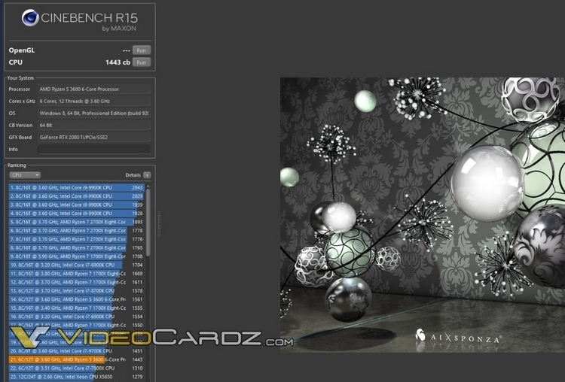Select ranking entry 23 Xeon X5650 scoring 1279

(x=76, y=377)
